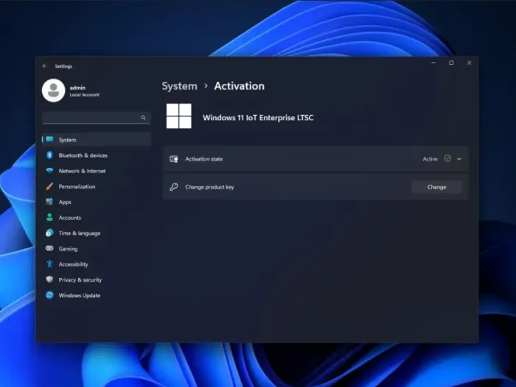Minimize the Settings window

[x=433, y=63]
